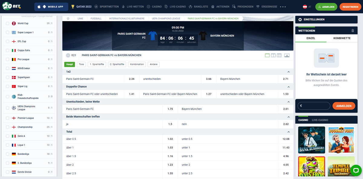The image size is (363, 179).
Task: Click the globe icon for Klub-Freundschaftsspiele
Action: pos(14,97)
